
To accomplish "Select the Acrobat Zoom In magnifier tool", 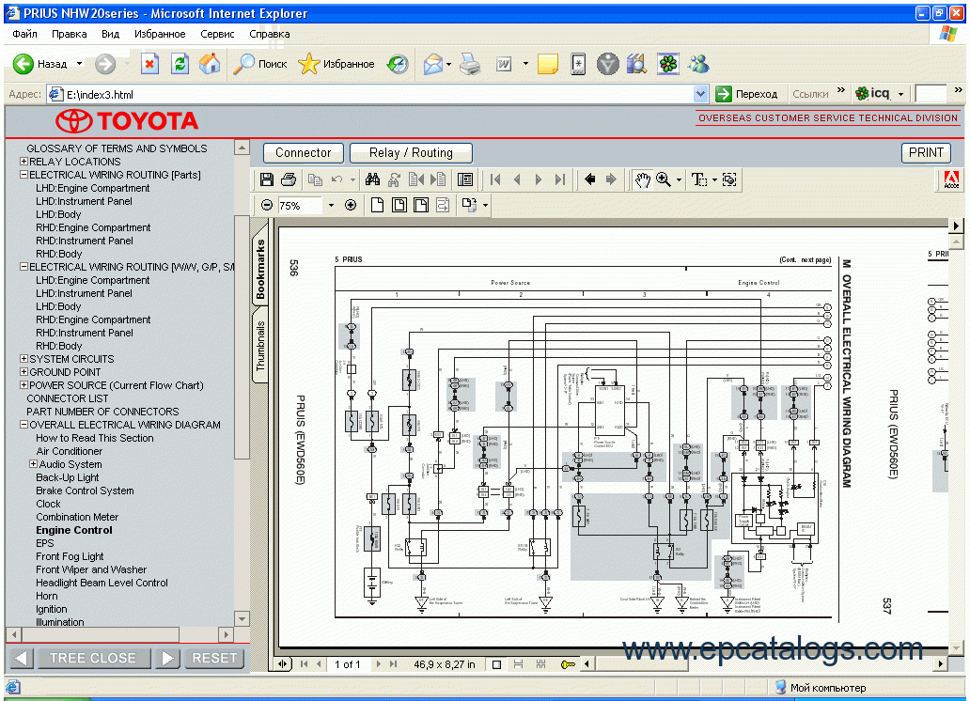I will [664, 179].
